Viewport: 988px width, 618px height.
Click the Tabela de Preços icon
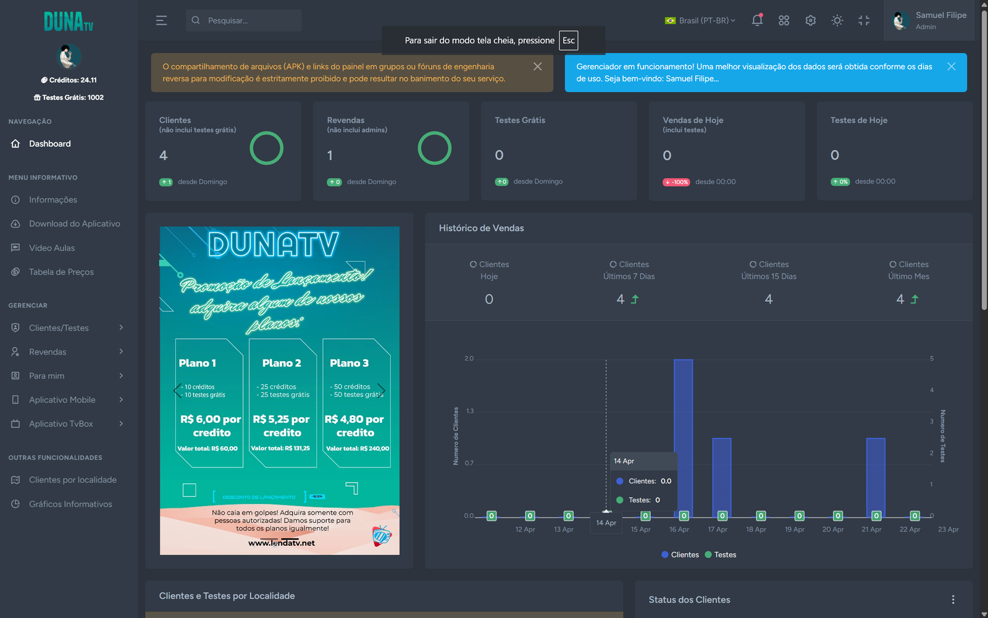(x=15, y=272)
